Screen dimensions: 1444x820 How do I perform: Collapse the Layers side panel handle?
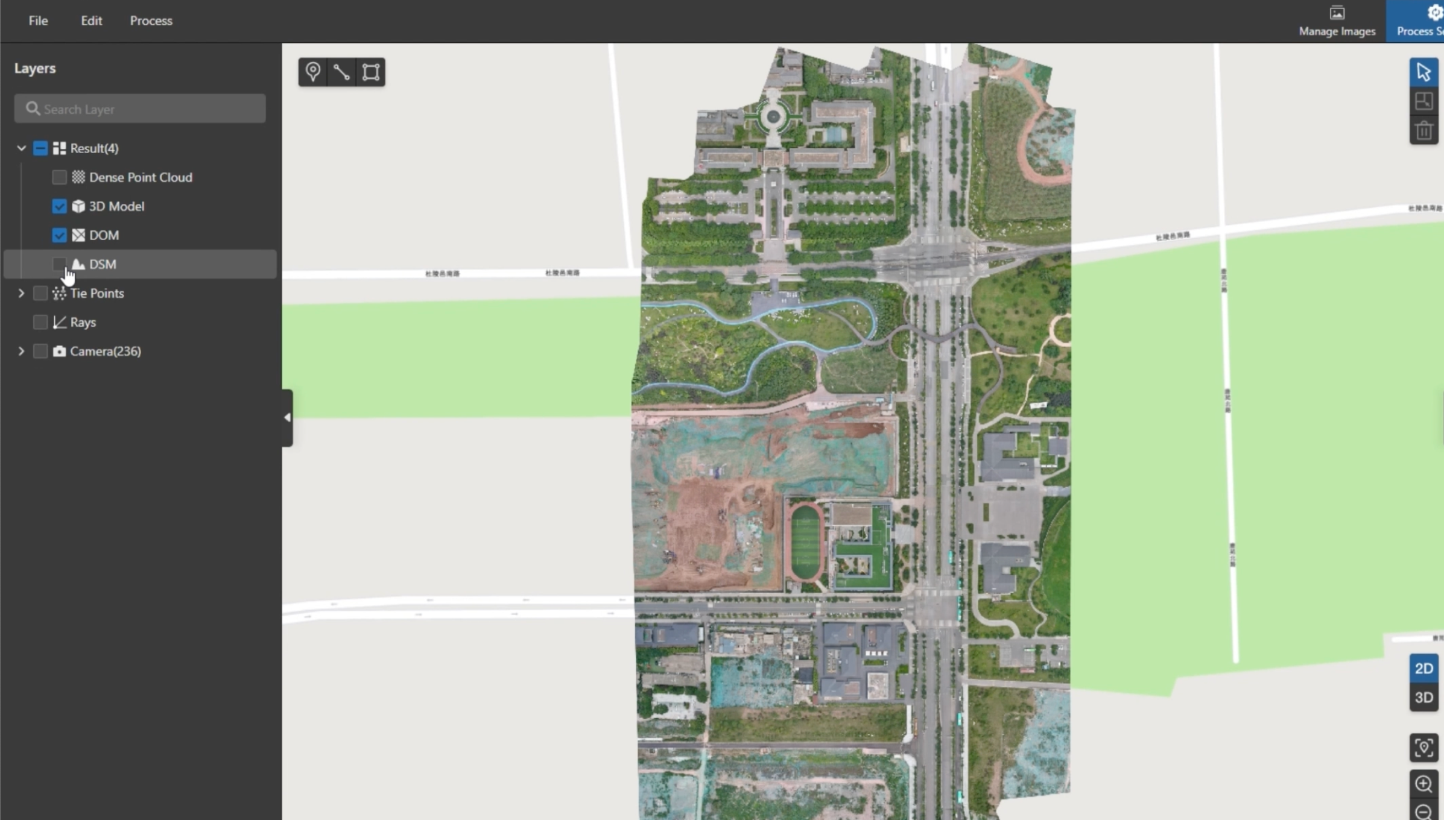[x=287, y=417]
